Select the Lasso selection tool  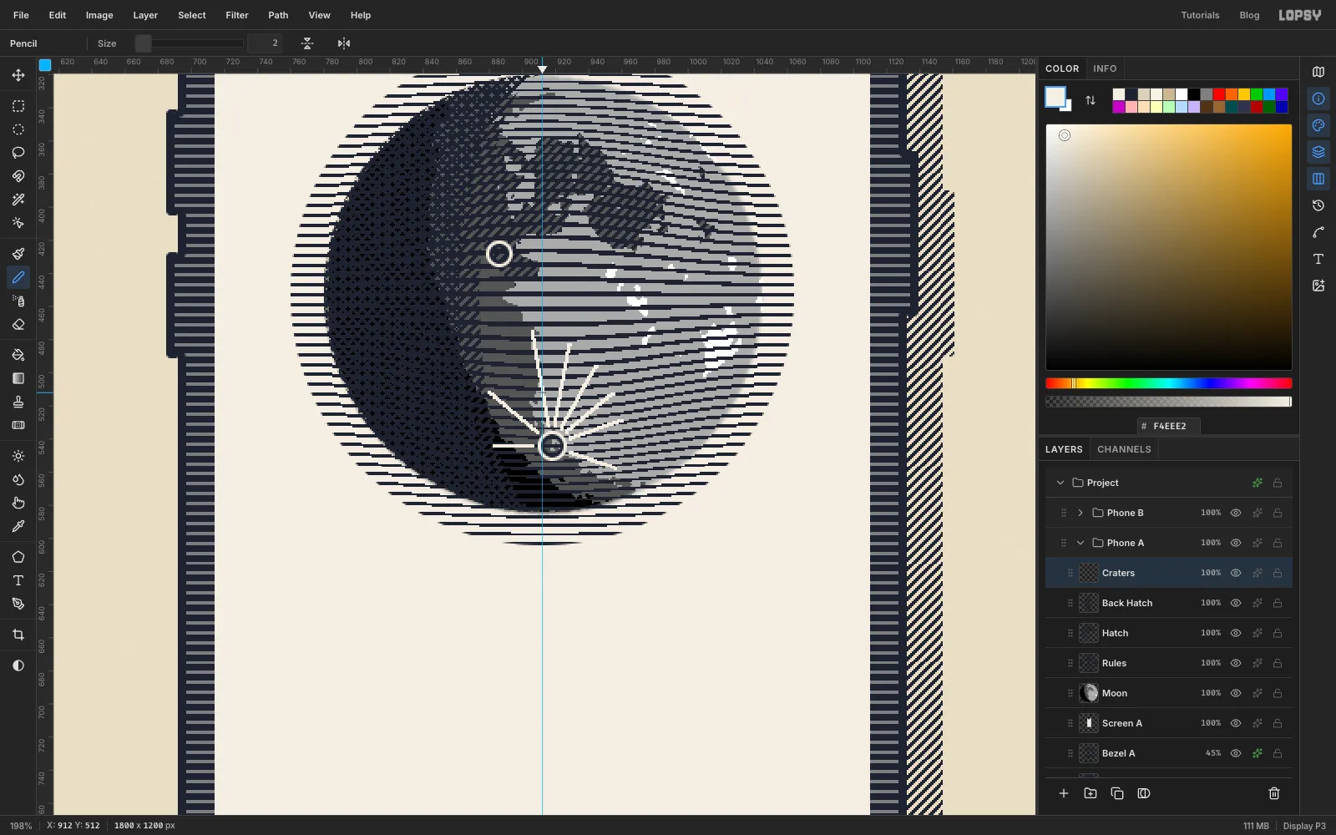(x=18, y=153)
